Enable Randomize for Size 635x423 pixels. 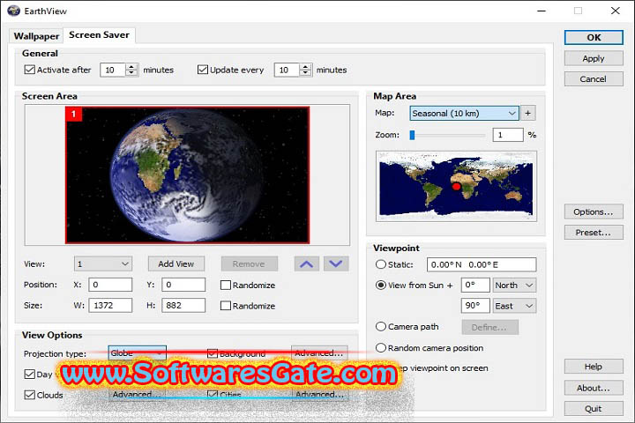[226, 306]
